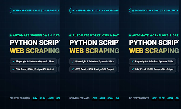Open the .JSON format link in right panel
The height and width of the screenshot is (109, 181).
tap(170, 98)
